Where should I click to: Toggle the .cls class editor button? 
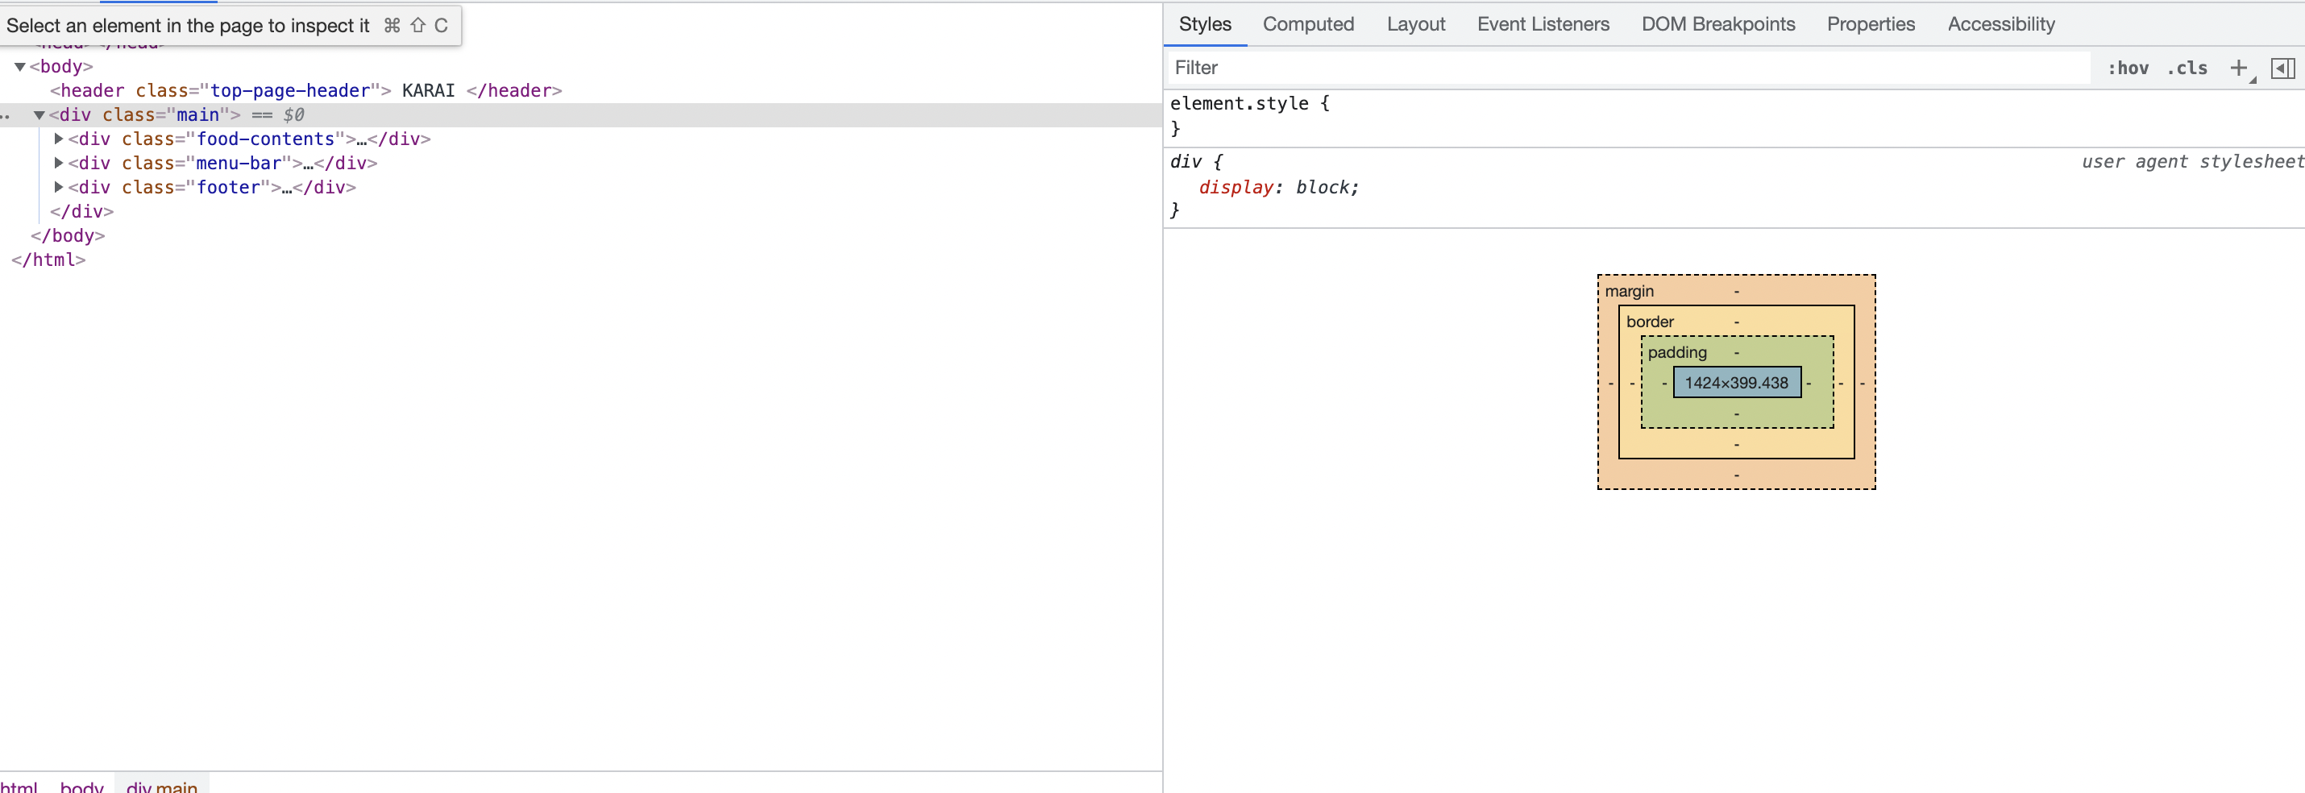(2187, 68)
